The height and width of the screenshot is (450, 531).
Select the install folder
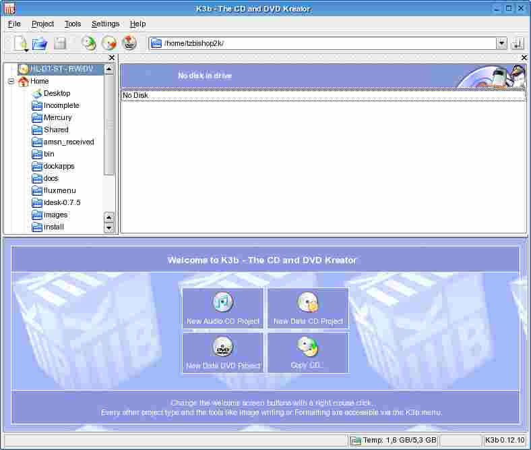[48, 227]
